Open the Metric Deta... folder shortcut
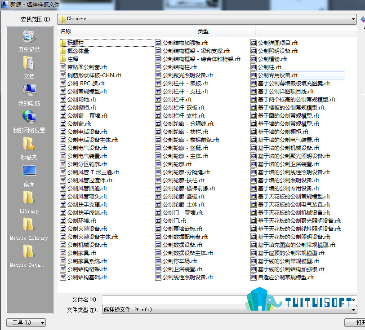This screenshot has height=330, width=365. (x=29, y=256)
